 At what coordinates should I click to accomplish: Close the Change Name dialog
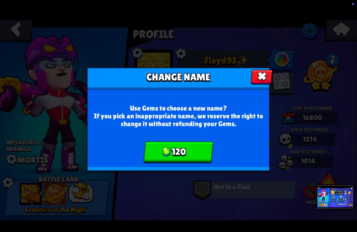(261, 77)
